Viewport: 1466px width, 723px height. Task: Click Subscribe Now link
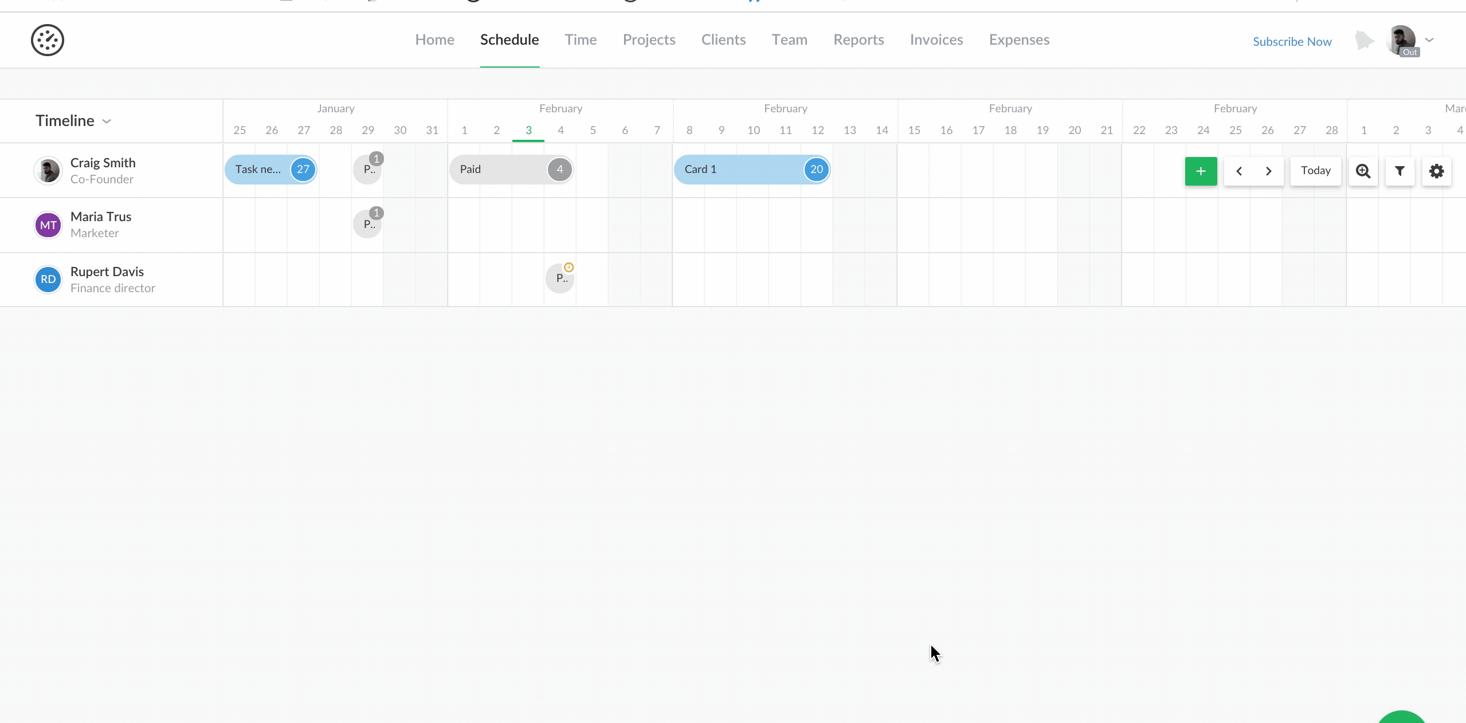pos(1292,41)
